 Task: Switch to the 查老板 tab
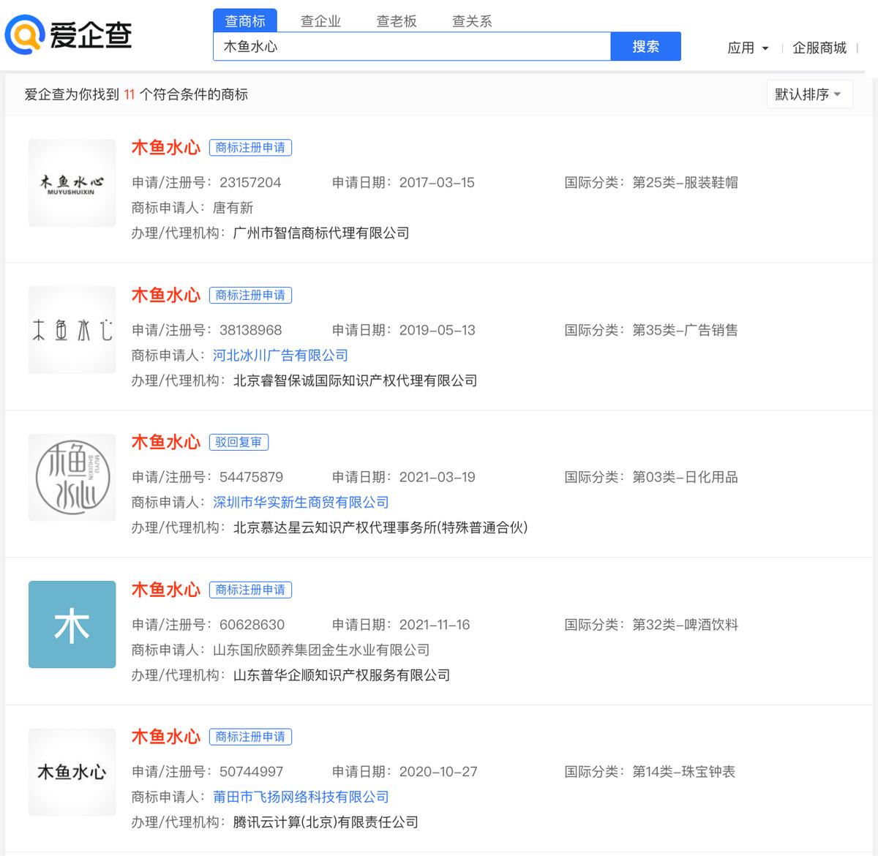tap(396, 20)
